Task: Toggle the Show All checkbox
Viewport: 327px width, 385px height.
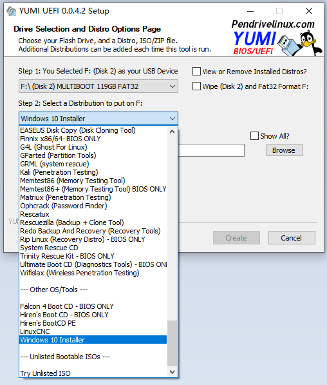Action: click(254, 136)
